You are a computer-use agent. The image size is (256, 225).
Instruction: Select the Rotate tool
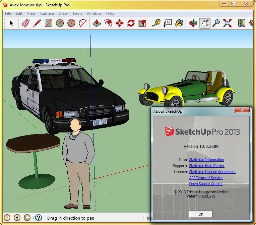point(131,23)
